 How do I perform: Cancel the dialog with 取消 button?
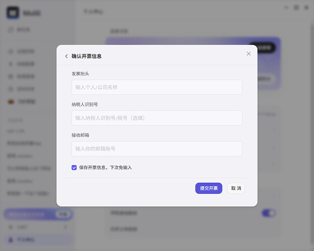[236, 188]
